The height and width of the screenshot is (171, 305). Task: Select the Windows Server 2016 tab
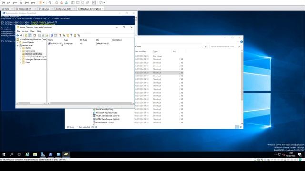pos(91,9)
